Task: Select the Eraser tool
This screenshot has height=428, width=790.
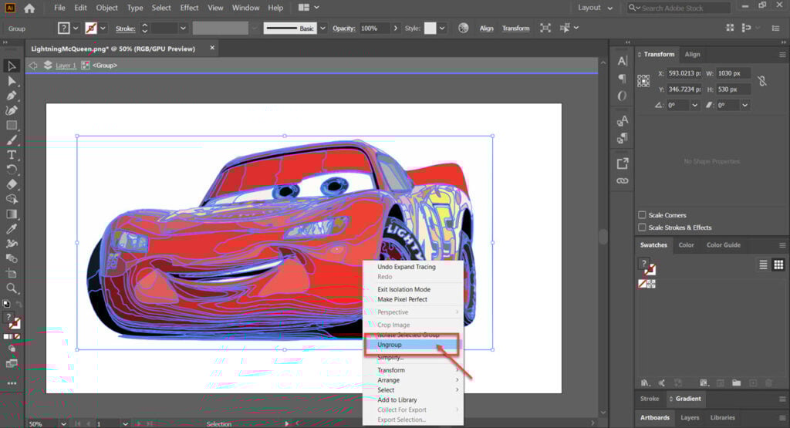Action: 11,184
